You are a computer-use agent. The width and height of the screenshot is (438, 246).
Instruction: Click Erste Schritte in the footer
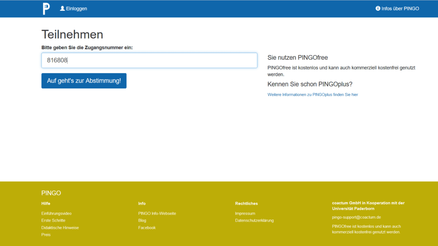tap(54, 220)
